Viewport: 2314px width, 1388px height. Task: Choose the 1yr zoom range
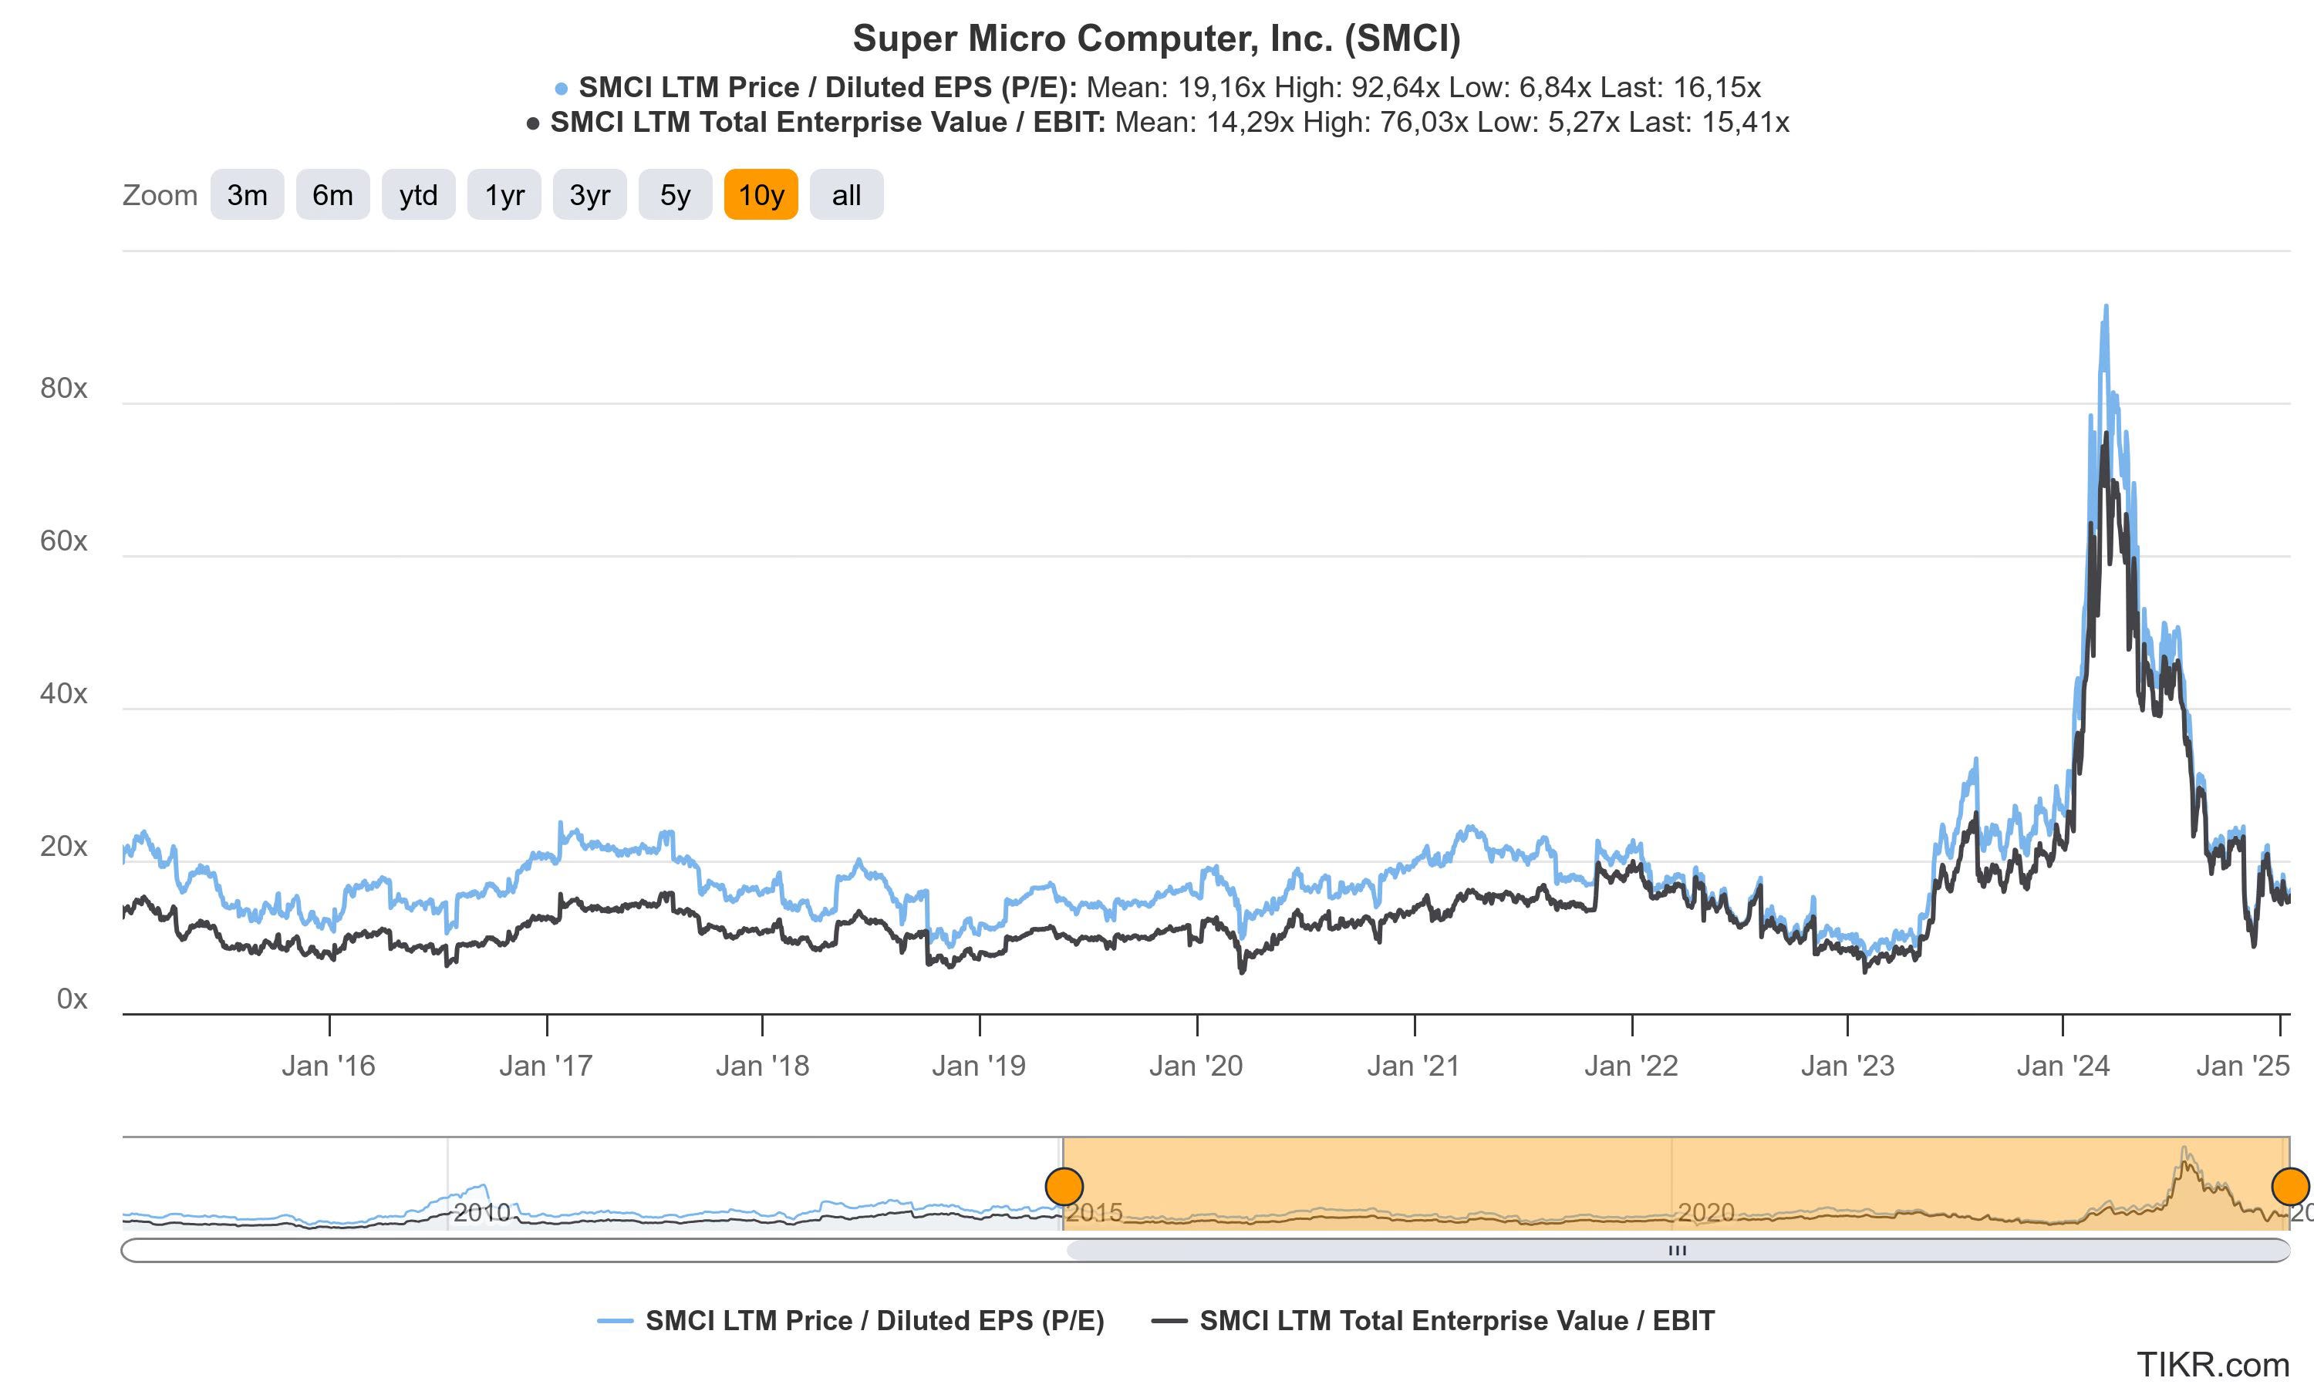click(x=504, y=194)
